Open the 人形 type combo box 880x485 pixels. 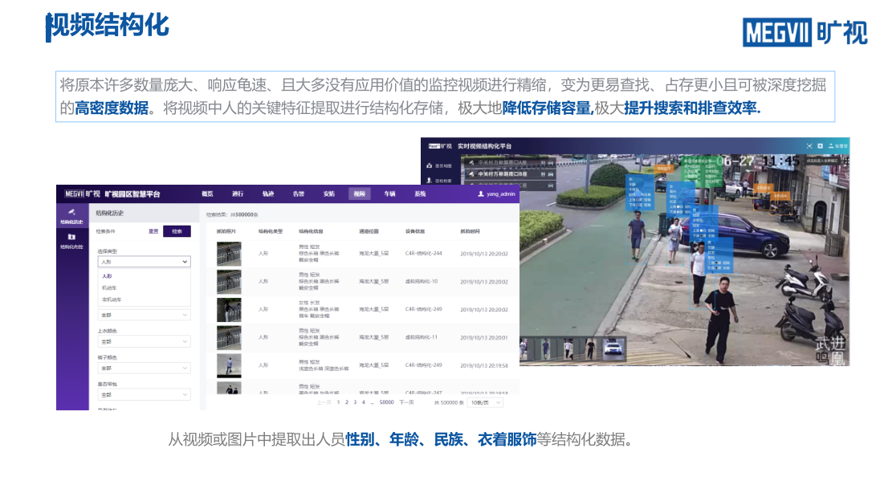click(x=144, y=262)
